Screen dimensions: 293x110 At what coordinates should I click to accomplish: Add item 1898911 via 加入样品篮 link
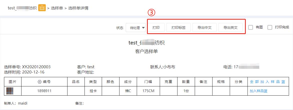pos(258,91)
